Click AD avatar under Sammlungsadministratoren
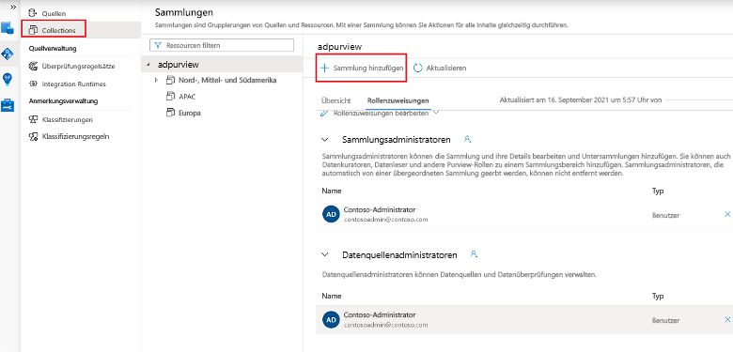Viewport: 733px width, 352px height. (x=331, y=214)
